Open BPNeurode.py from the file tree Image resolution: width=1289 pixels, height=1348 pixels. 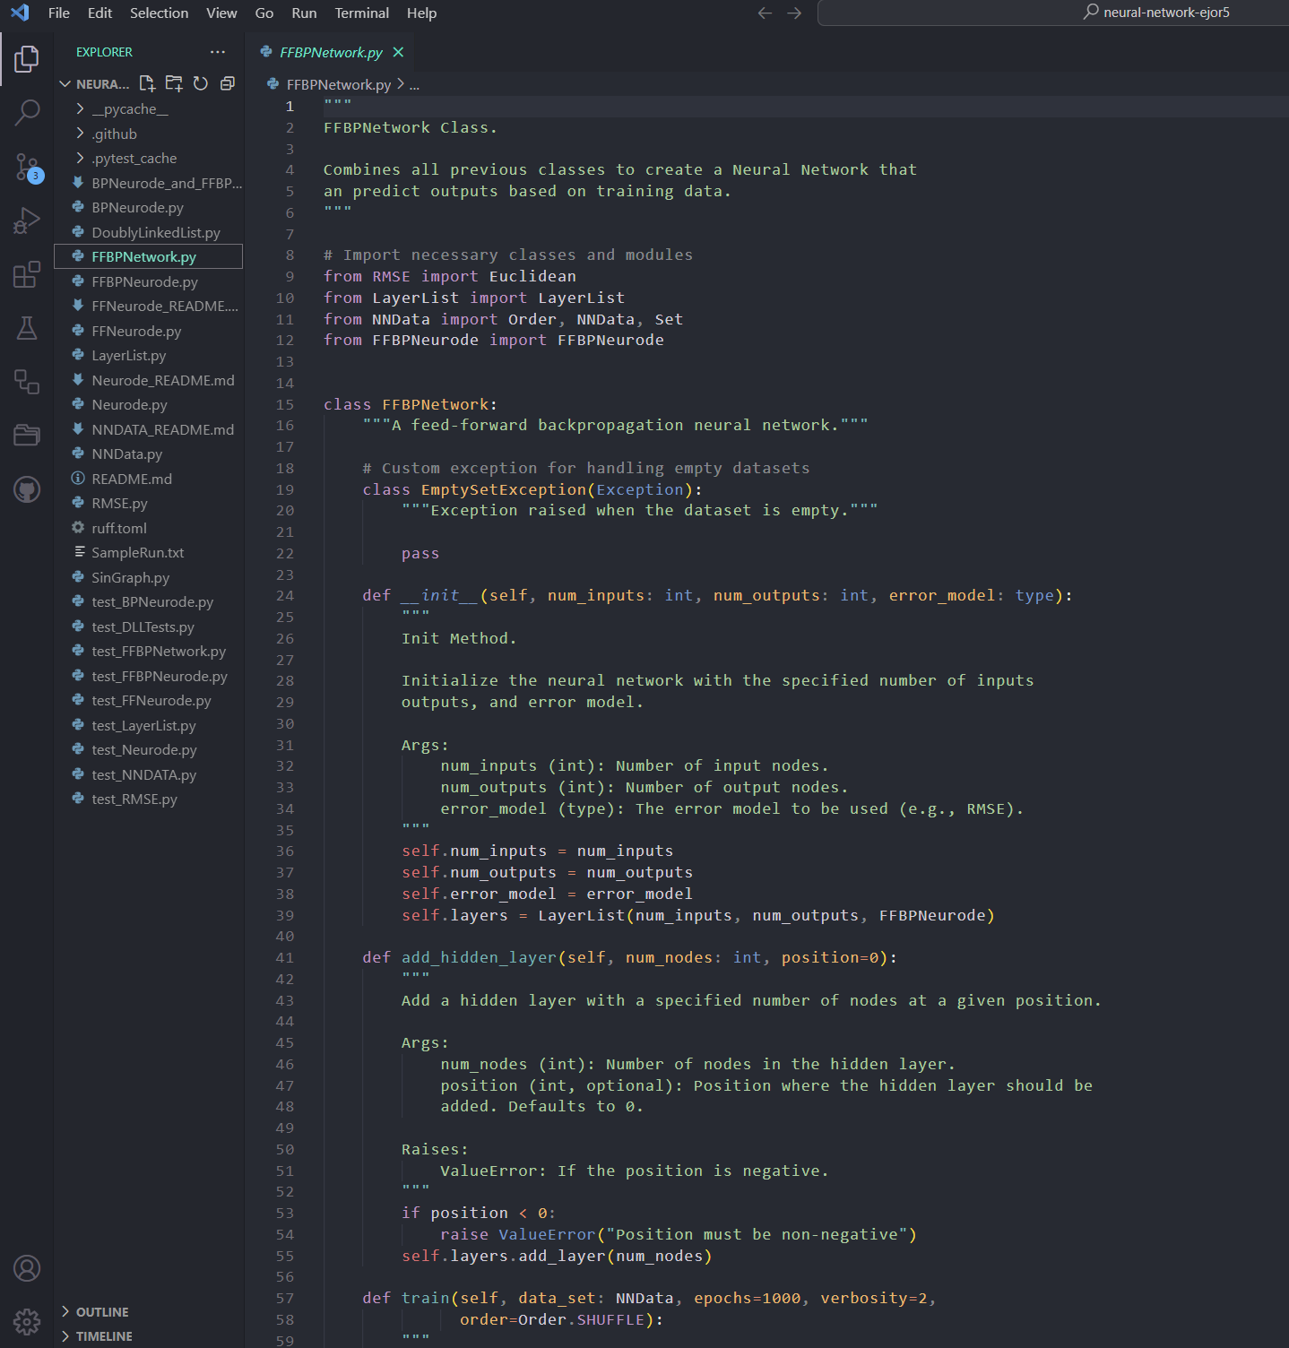click(x=149, y=207)
